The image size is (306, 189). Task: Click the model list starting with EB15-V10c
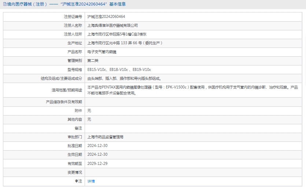(x=119, y=69)
